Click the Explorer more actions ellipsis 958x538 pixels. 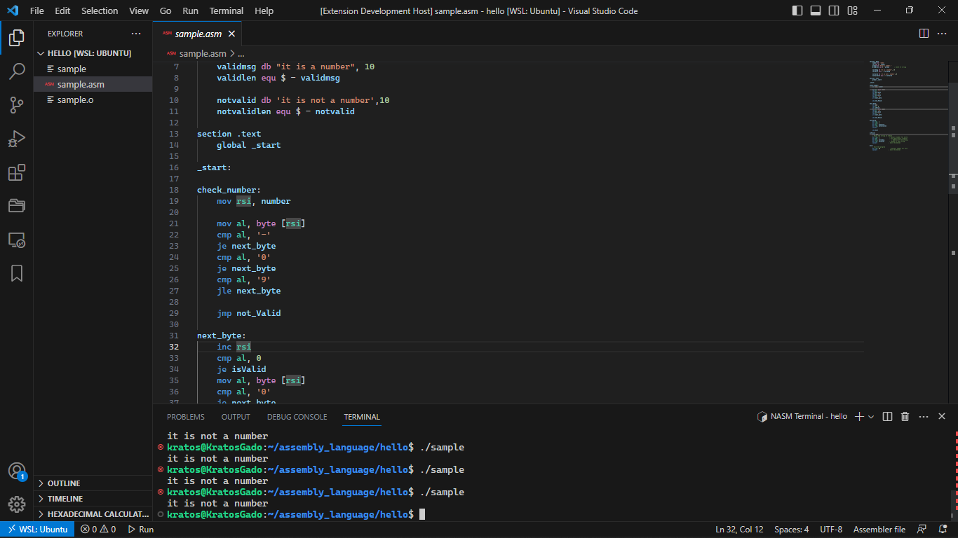[x=136, y=34]
